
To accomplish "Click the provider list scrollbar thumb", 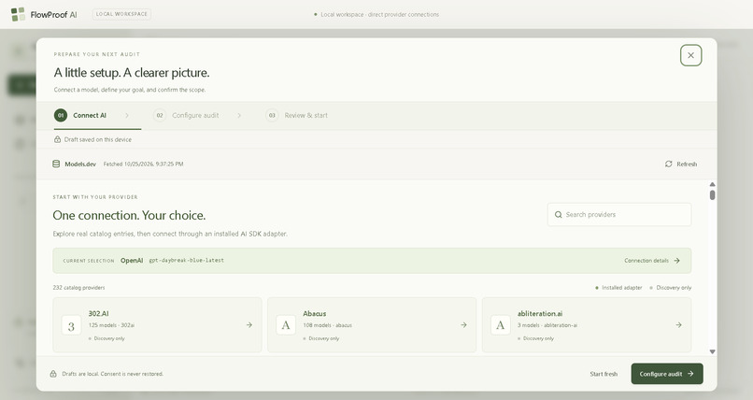I will (712, 195).
